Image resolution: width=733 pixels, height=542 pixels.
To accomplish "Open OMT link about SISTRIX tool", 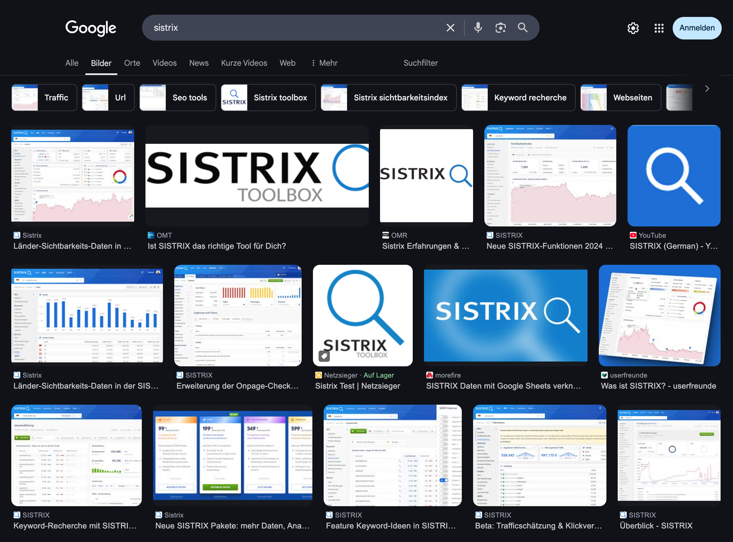I will (x=217, y=246).
